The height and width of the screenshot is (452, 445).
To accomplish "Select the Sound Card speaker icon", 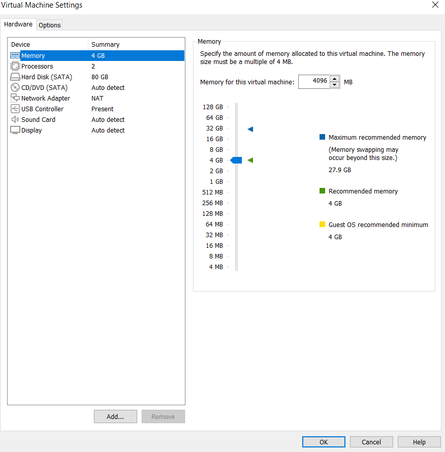I will click(x=15, y=119).
